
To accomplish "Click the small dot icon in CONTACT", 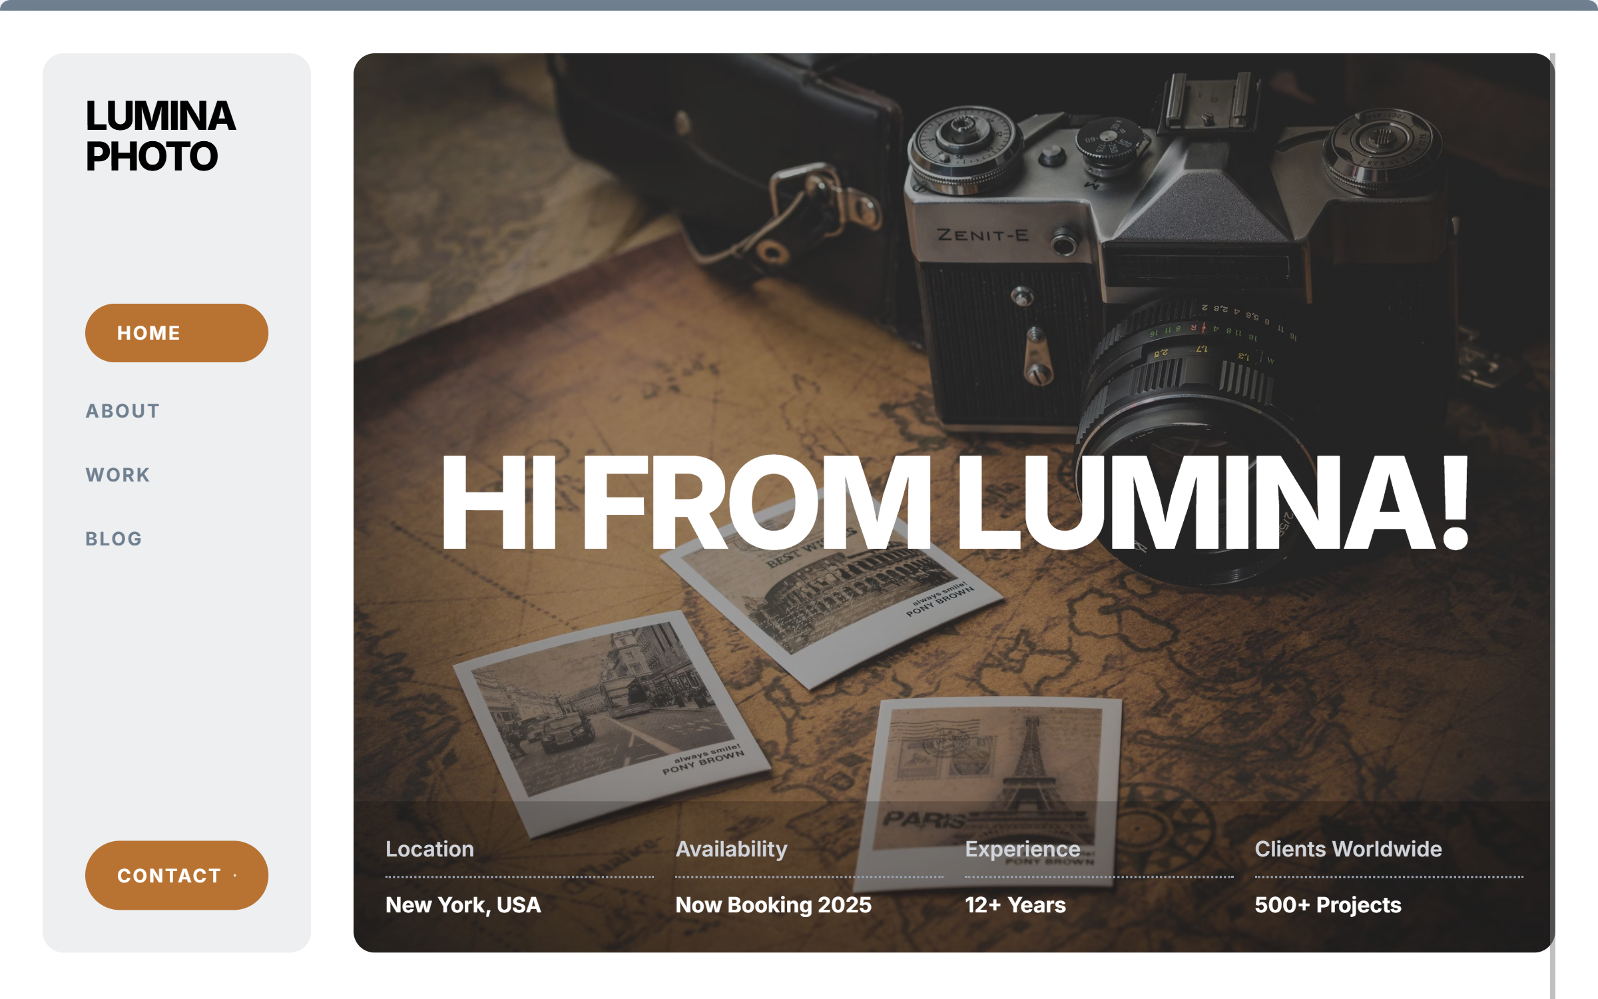I will tap(235, 875).
